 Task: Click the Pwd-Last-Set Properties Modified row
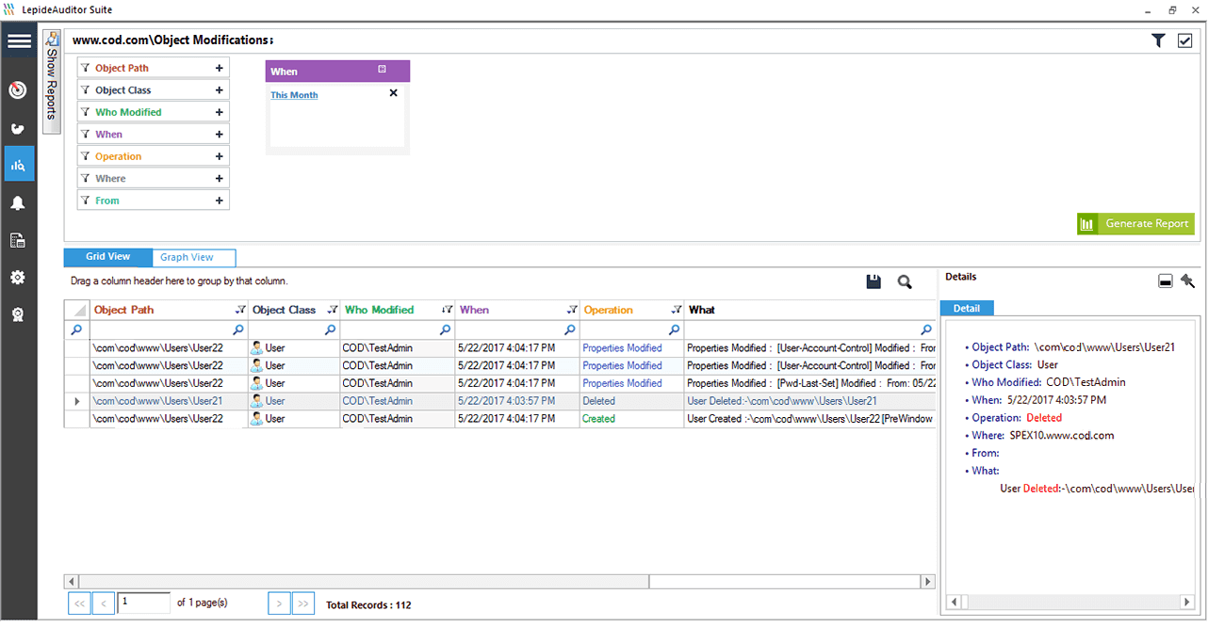click(500, 383)
